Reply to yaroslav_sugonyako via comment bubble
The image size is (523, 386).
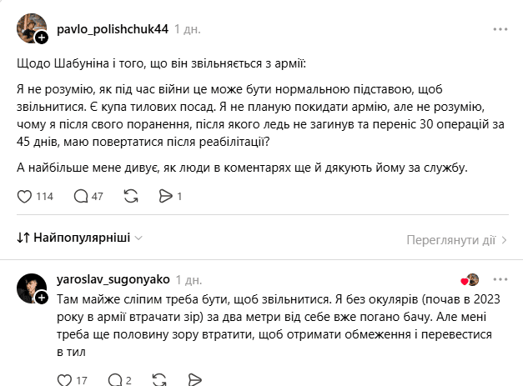[115, 380]
